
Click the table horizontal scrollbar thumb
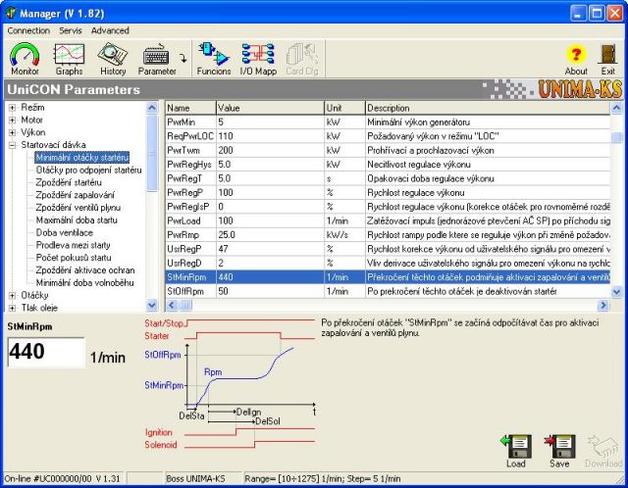[x=186, y=306]
